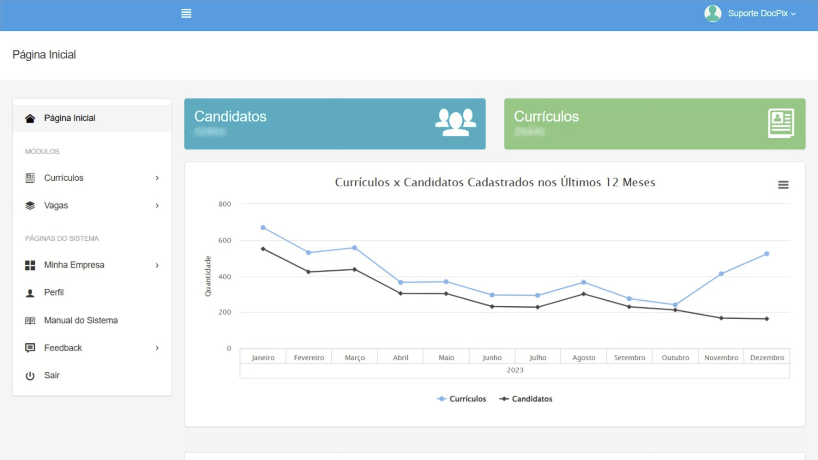The width and height of the screenshot is (818, 460).
Task: Click the Dezembro Currículos data point
Action: point(767,254)
